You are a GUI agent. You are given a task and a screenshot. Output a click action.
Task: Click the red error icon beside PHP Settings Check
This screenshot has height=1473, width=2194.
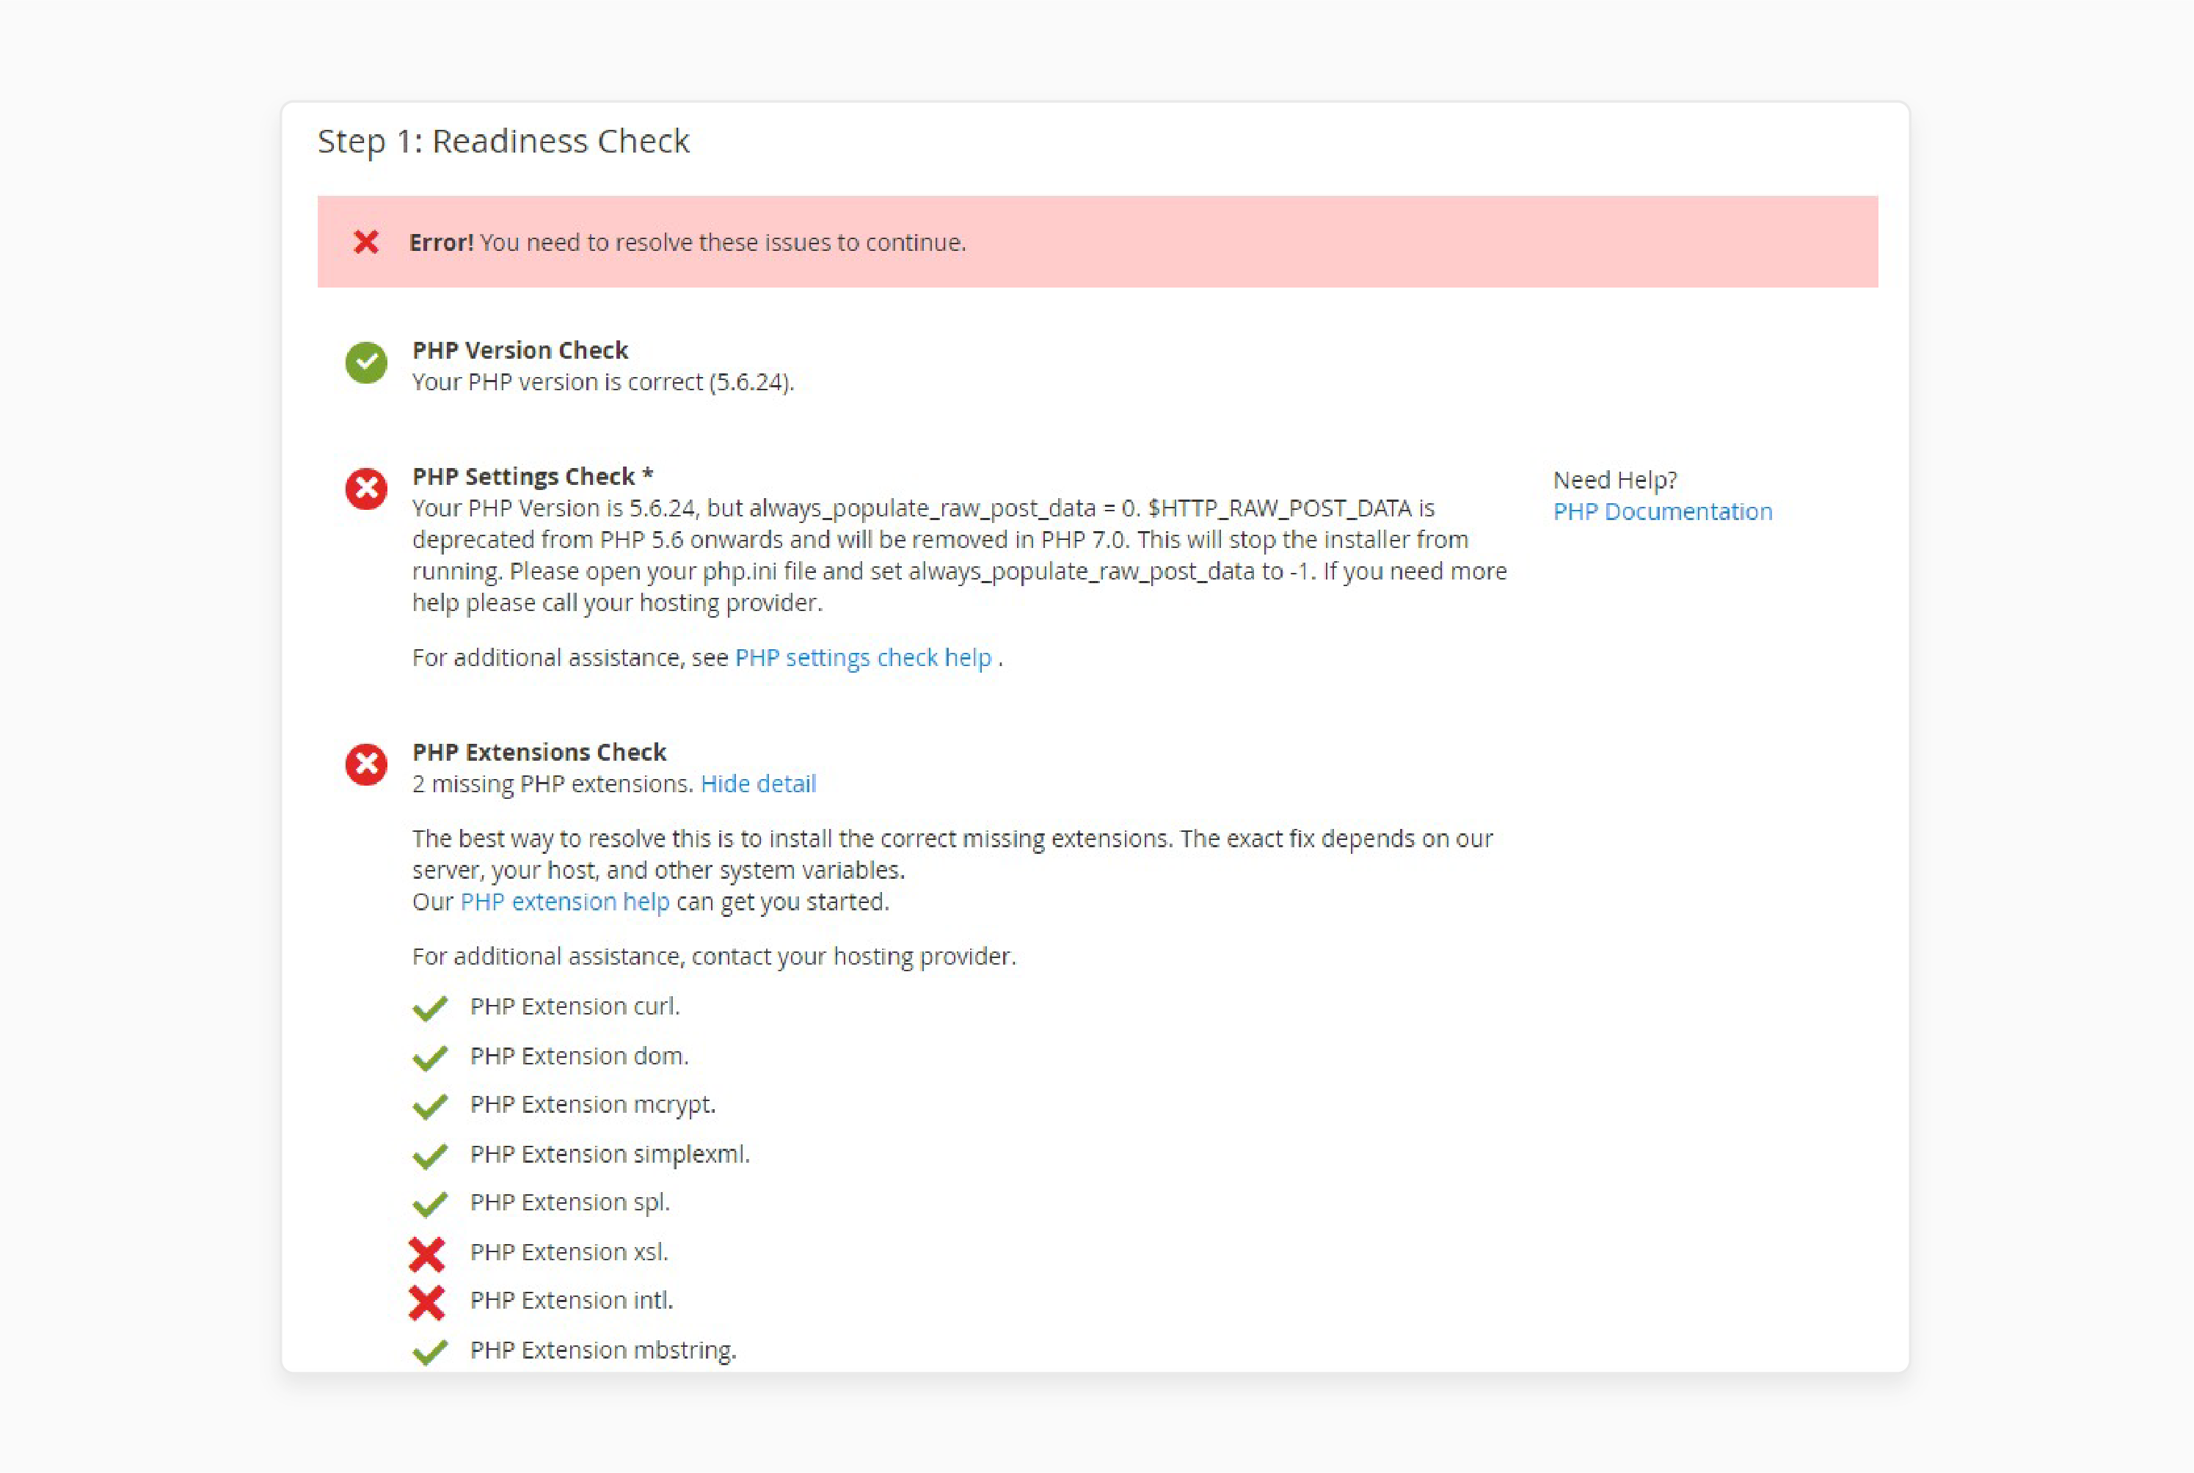tap(366, 489)
